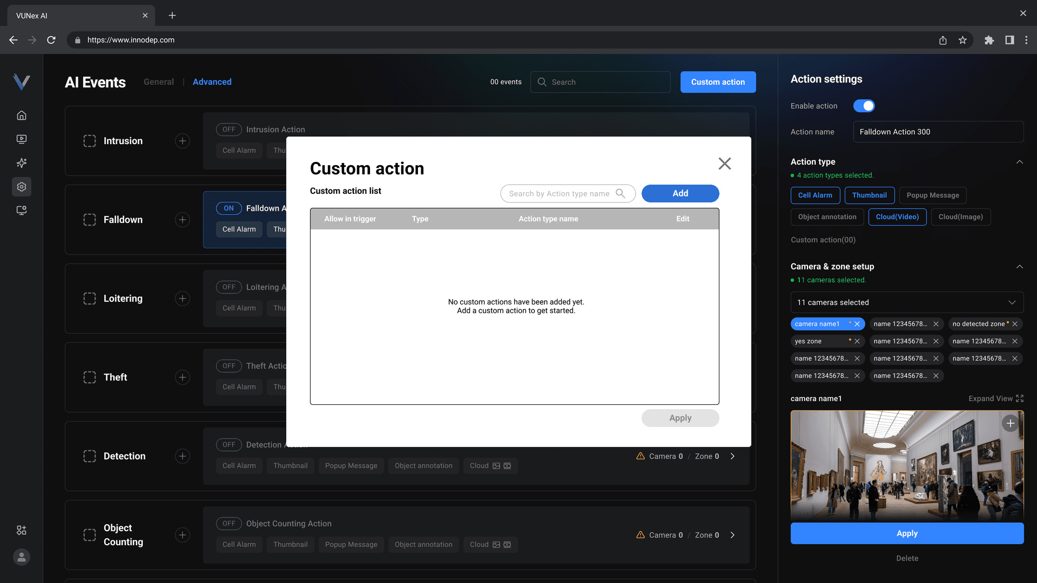Collapse the Action type section
Image resolution: width=1037 pixels, height=583 pixels.
[1019, 162]
